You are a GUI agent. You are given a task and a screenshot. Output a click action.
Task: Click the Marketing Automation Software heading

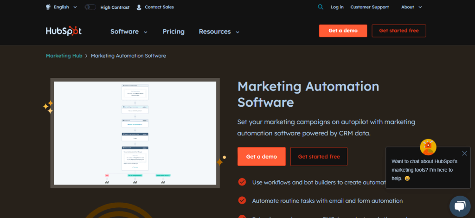[x=308, y=95]
